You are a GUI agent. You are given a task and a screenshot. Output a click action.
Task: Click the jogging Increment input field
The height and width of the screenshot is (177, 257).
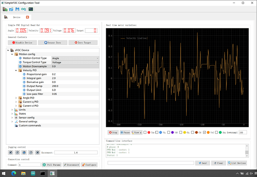[76, 152]
